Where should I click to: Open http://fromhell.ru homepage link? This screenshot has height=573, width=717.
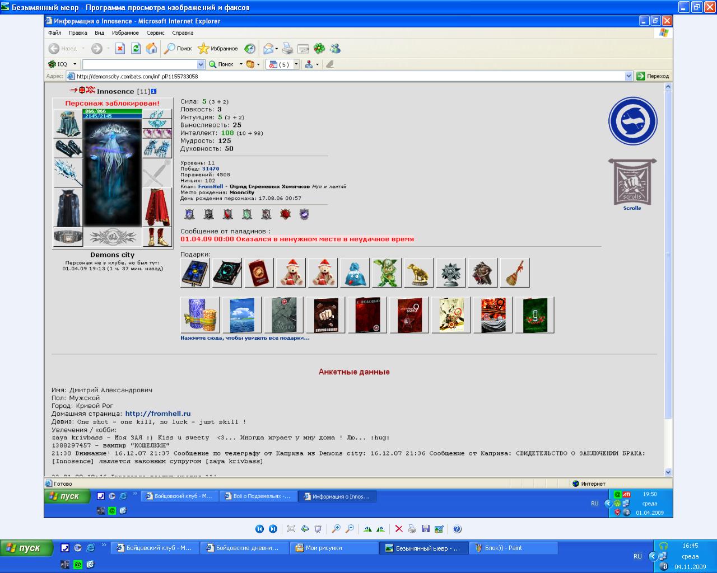click(158, 414)
